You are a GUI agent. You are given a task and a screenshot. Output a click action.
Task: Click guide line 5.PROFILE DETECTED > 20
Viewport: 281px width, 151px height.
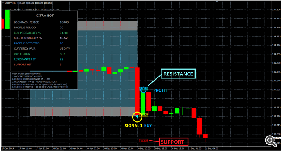click(x=40, y=87)
